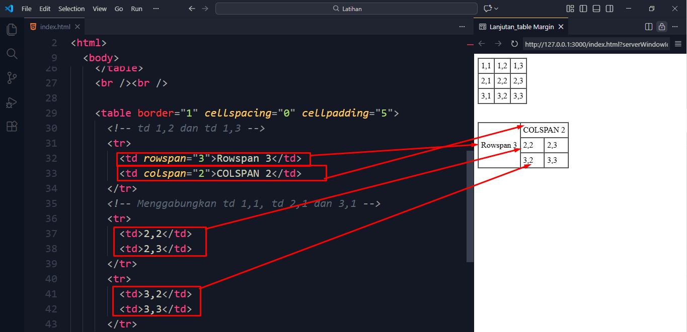Screen dimensions: 687x332
Task: Toggle the primary side bar visibility
Action: 583,9
